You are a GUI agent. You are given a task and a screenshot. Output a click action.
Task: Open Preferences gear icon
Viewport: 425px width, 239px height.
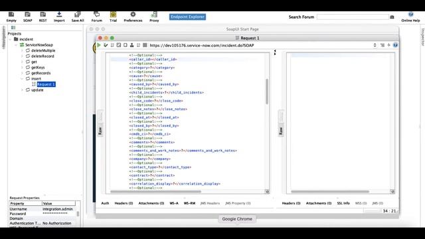tap(133, 15)
